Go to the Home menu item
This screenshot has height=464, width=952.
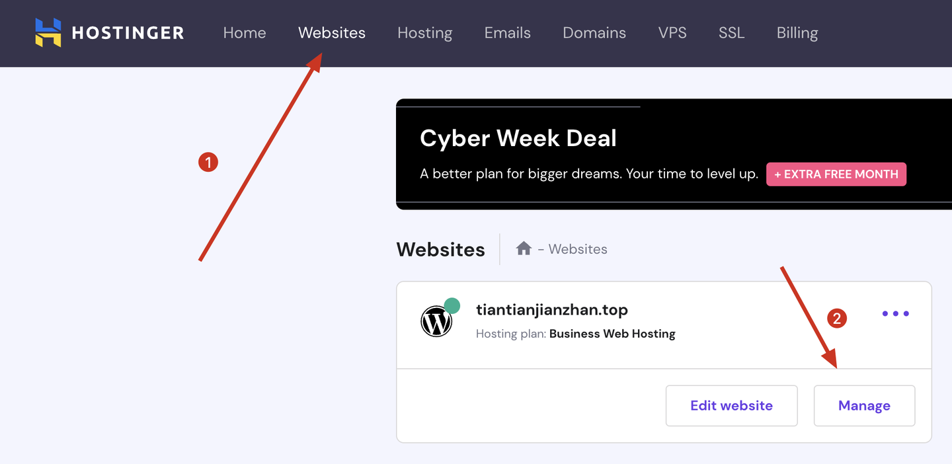[245, 33]
